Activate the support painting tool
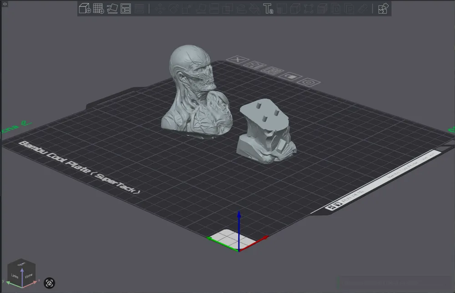The height and width of the screenshot is (293, 455). click(x=242, y=8)
